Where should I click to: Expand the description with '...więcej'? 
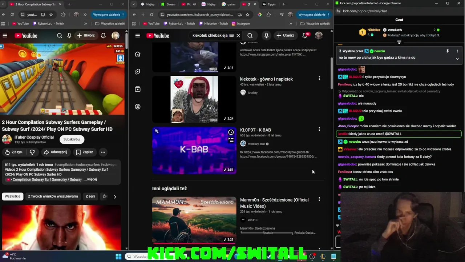click(90, 179)
